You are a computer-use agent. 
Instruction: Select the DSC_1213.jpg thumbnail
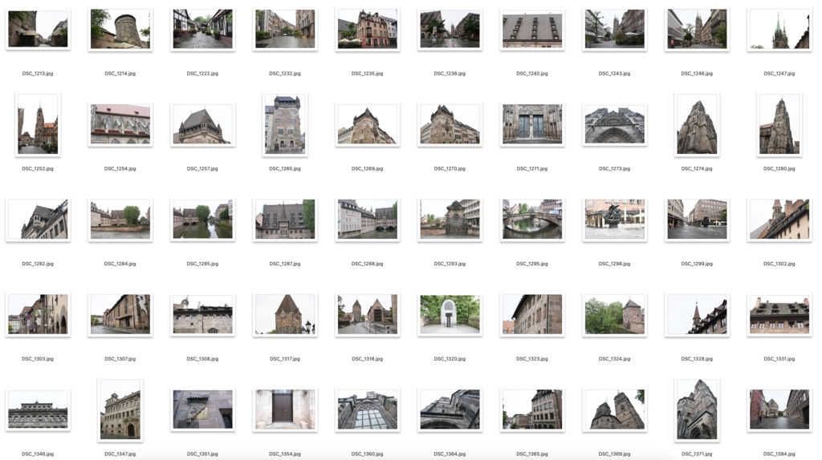point(38,30)
